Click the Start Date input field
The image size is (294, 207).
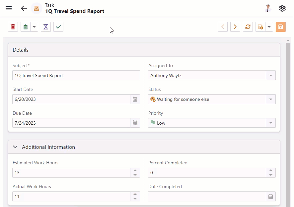click(x=71, y=99)
